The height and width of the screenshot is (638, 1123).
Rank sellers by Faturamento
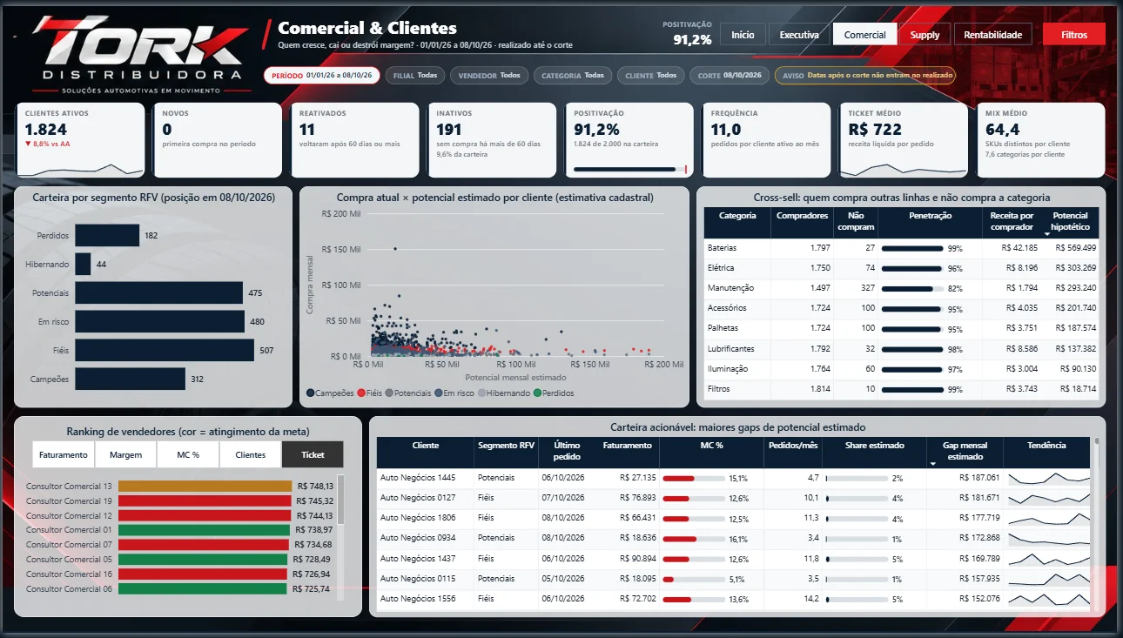(x=64, y=454)
